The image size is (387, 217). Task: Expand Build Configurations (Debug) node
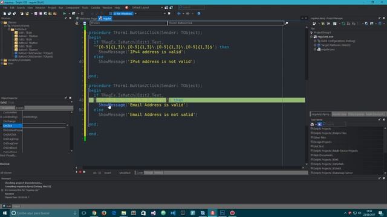[315, 41]
